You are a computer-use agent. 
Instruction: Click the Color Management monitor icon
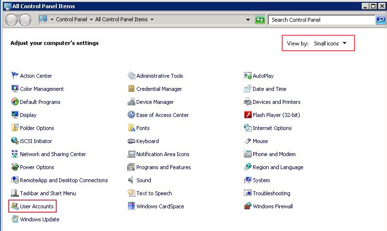coord(15,88)
